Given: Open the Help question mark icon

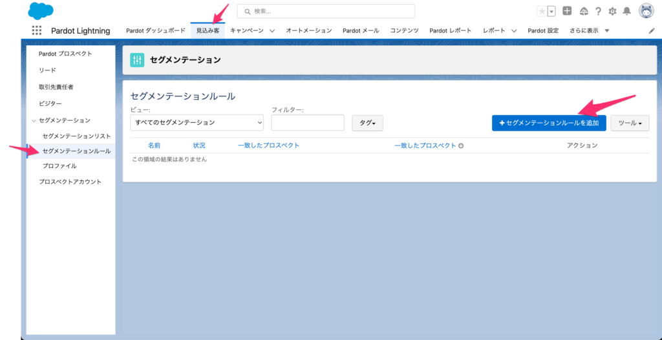Looking at the screenshot, I should [x=598, y=12].
